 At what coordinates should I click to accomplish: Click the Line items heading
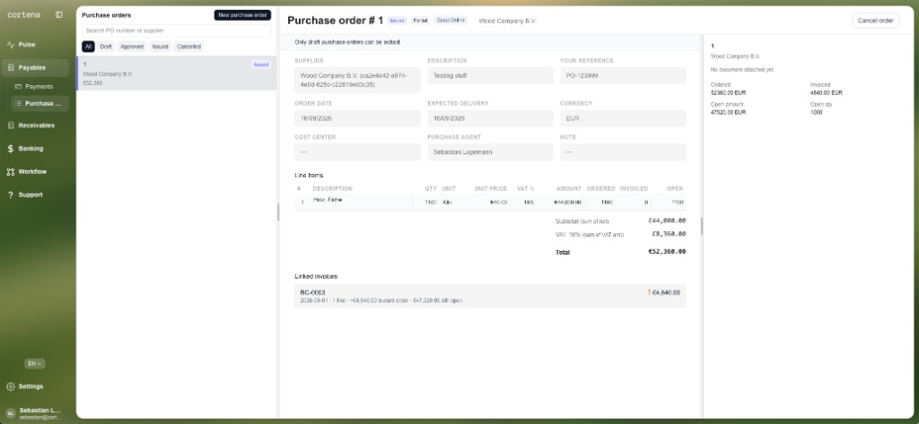click(309, 176)
